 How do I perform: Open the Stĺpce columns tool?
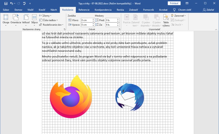[x=34, y=20]
